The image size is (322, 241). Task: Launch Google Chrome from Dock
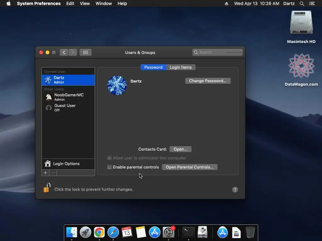99,232
